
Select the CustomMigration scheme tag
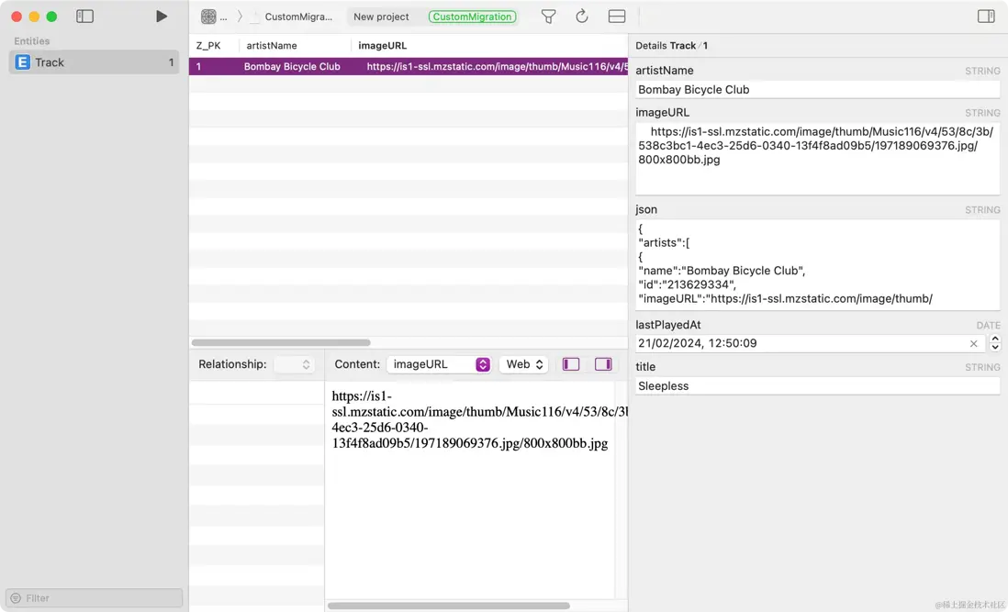[472, 17]
